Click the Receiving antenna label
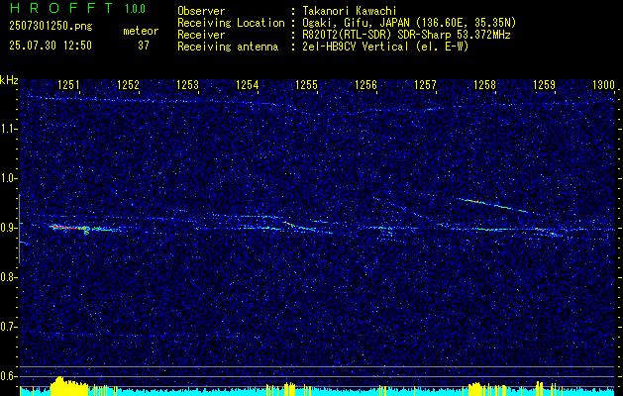Image resolution: width=623 pixels, height=396 pixels. tap(228, 47)
